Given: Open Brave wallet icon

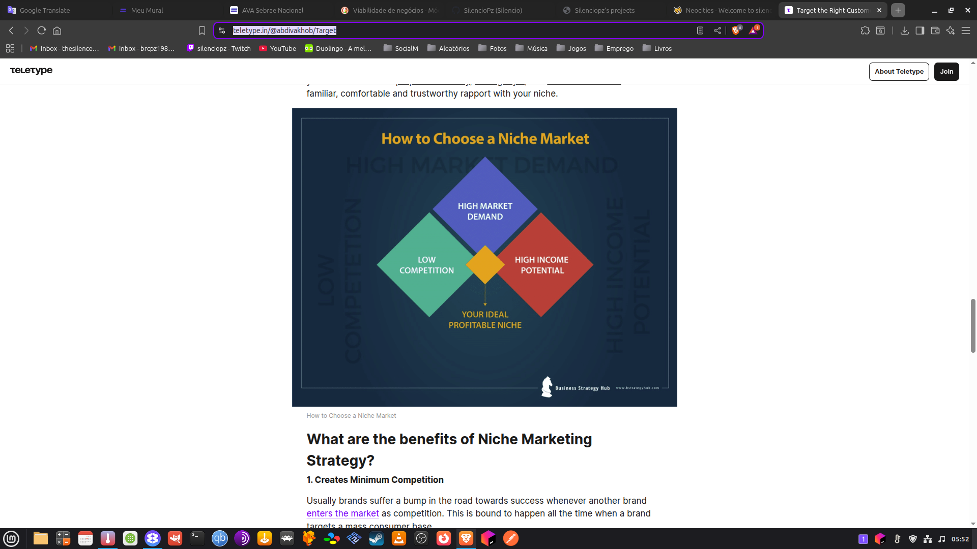Looking at the screenshot, I should pos(935,30).
